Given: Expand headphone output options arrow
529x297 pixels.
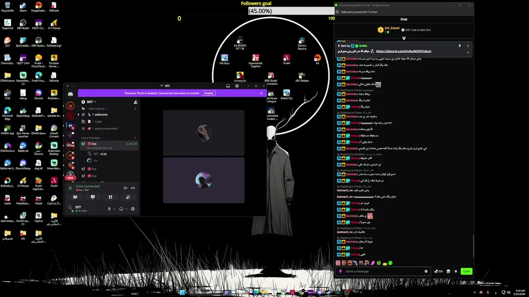Looking at the screenshot, I should 126,209.
